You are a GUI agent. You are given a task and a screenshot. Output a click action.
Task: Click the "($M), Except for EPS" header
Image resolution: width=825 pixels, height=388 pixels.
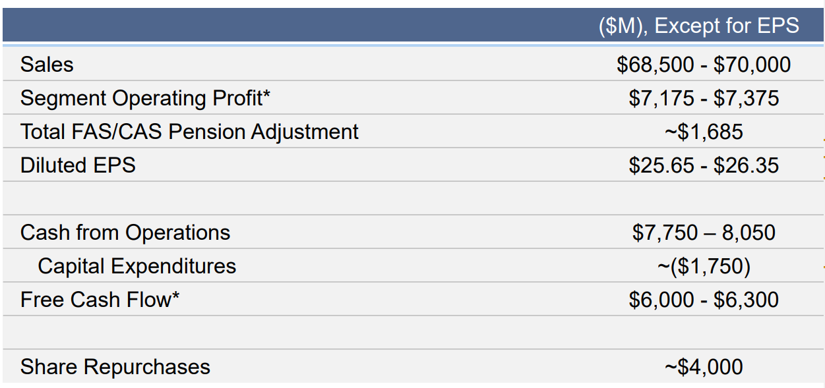(x=698, y=26)
